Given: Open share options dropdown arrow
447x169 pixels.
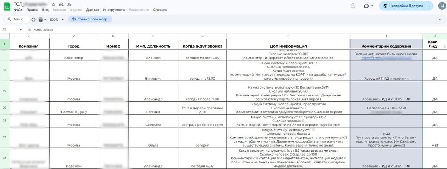Looking at the screenshot, I should 430,6.
